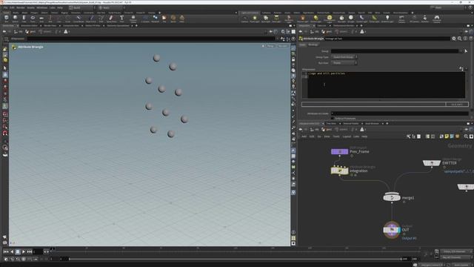Add a Point Light from the shelf

[255, 19]
